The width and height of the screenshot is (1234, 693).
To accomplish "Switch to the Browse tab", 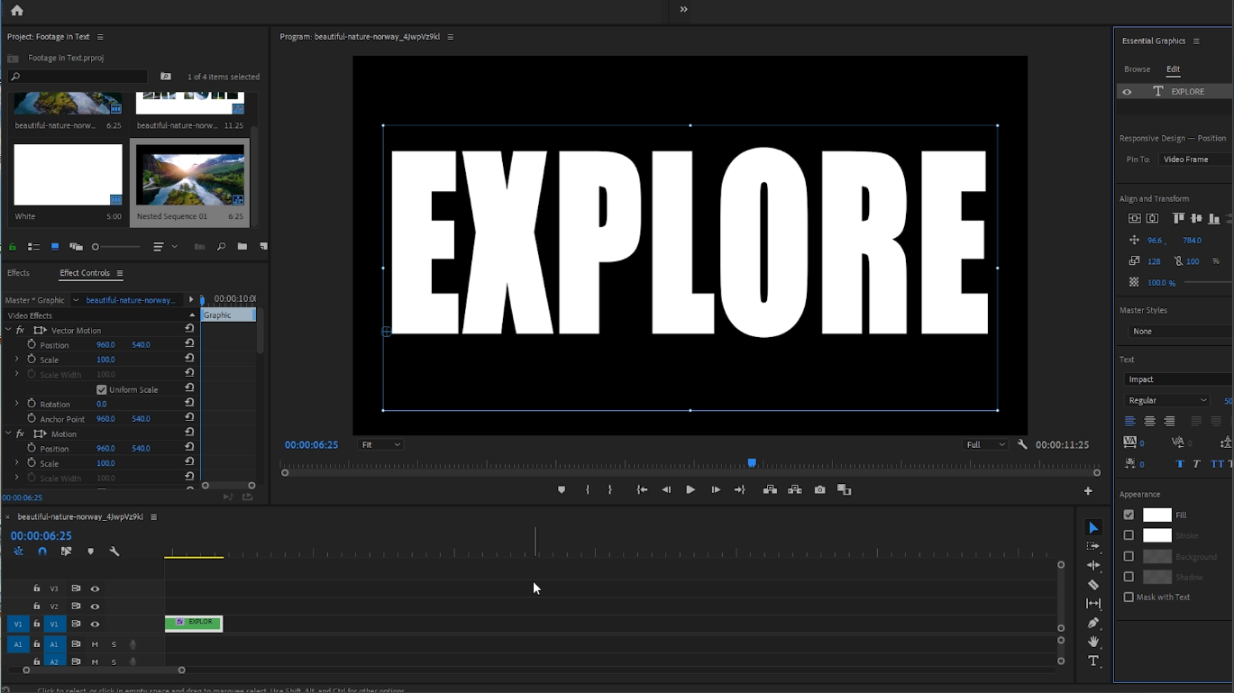I will 1137,69.
